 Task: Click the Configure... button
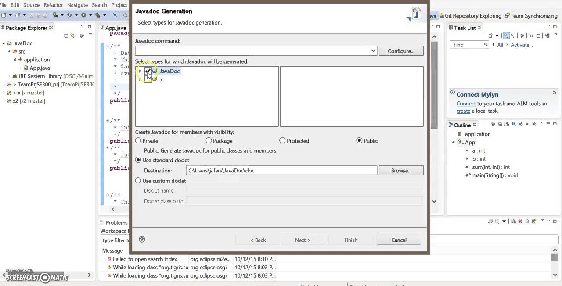coord(401,51)
